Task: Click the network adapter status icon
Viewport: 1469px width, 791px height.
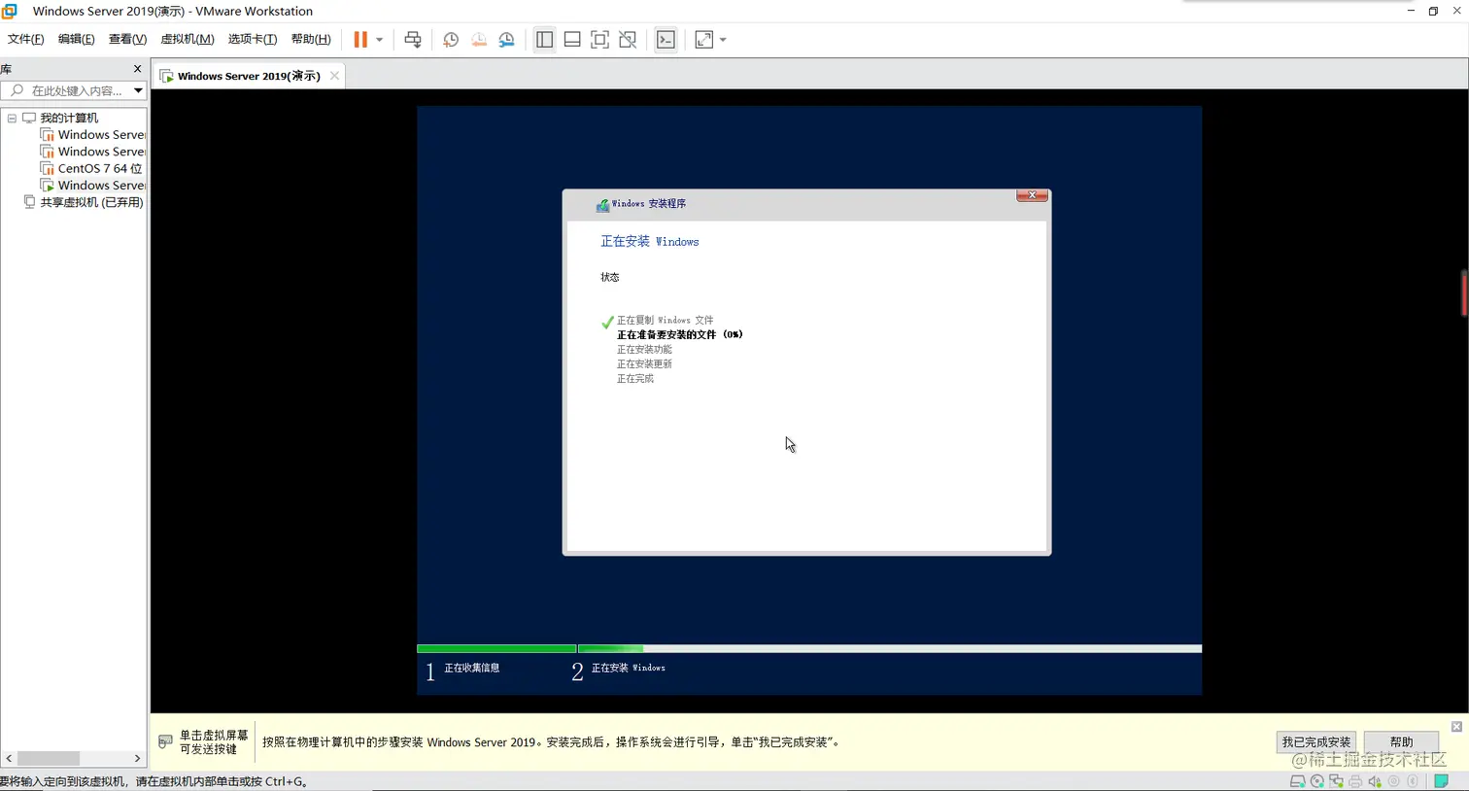Action: pos(1336,782)
